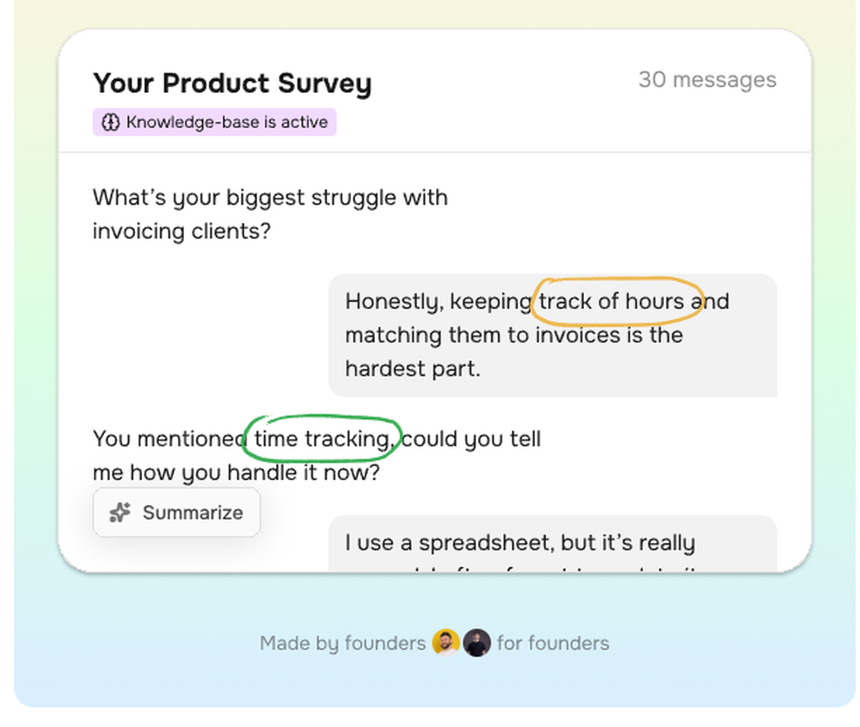
Task: Click the "for founders" footer text
Action: [553, 643]
